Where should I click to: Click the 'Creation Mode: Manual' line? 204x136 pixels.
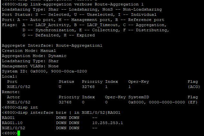[x=29, y=51]
